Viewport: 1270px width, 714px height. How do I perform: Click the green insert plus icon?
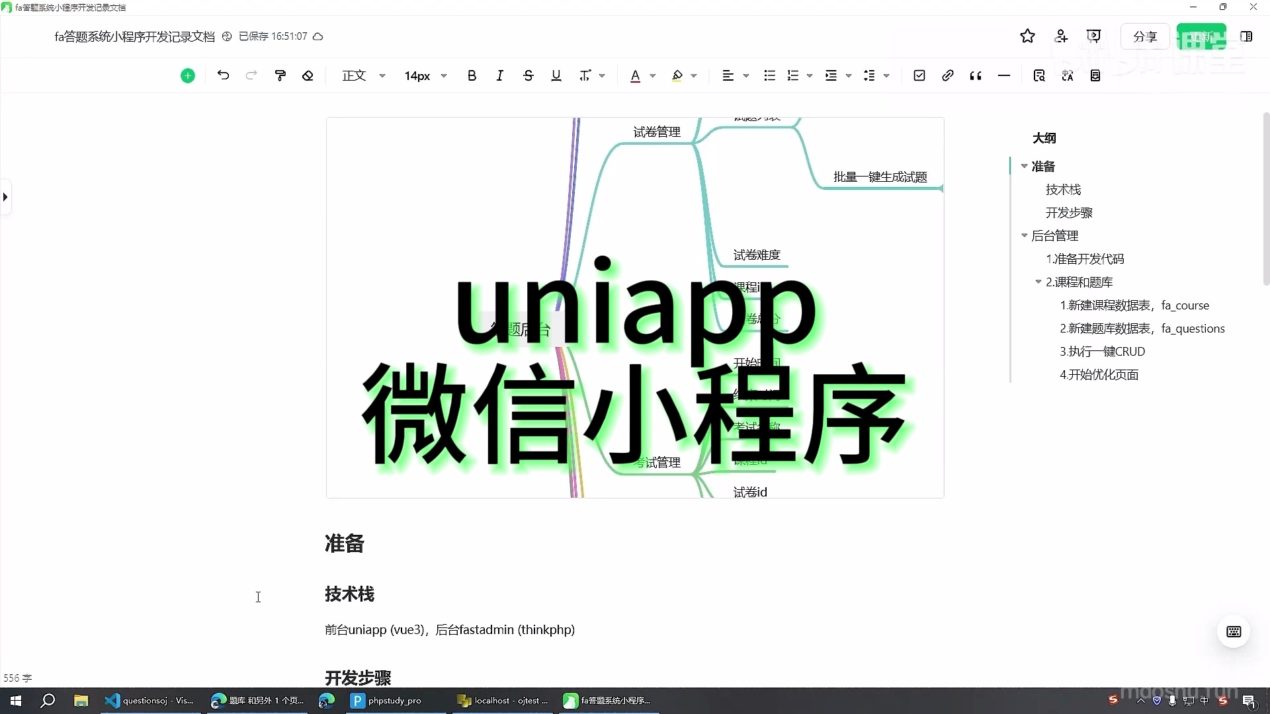(188, 76)
